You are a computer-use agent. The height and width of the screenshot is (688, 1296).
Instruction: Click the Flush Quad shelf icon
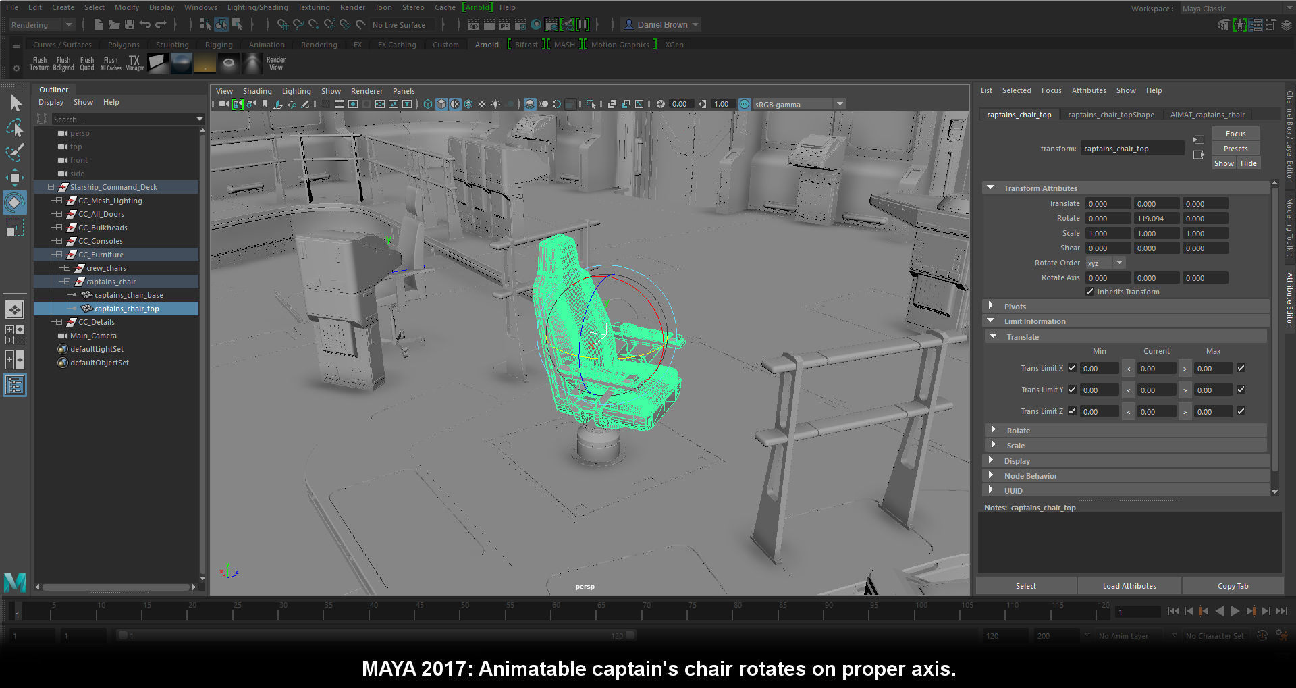coord(87,63)
